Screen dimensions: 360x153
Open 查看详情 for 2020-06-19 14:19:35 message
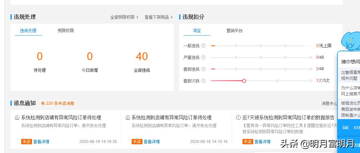(41, 142)
